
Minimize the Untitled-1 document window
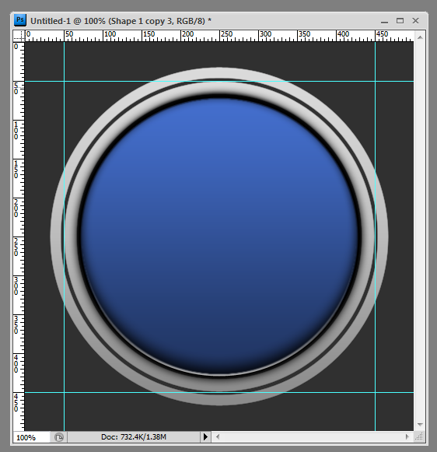click(x=384, y=21)
